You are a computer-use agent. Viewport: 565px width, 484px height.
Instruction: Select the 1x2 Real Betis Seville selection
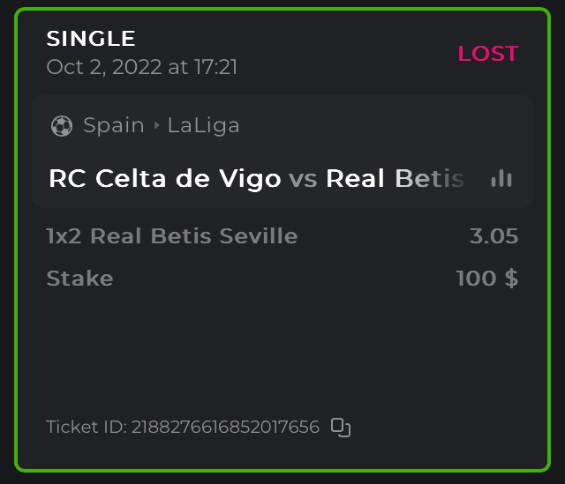tap(172, 236)
